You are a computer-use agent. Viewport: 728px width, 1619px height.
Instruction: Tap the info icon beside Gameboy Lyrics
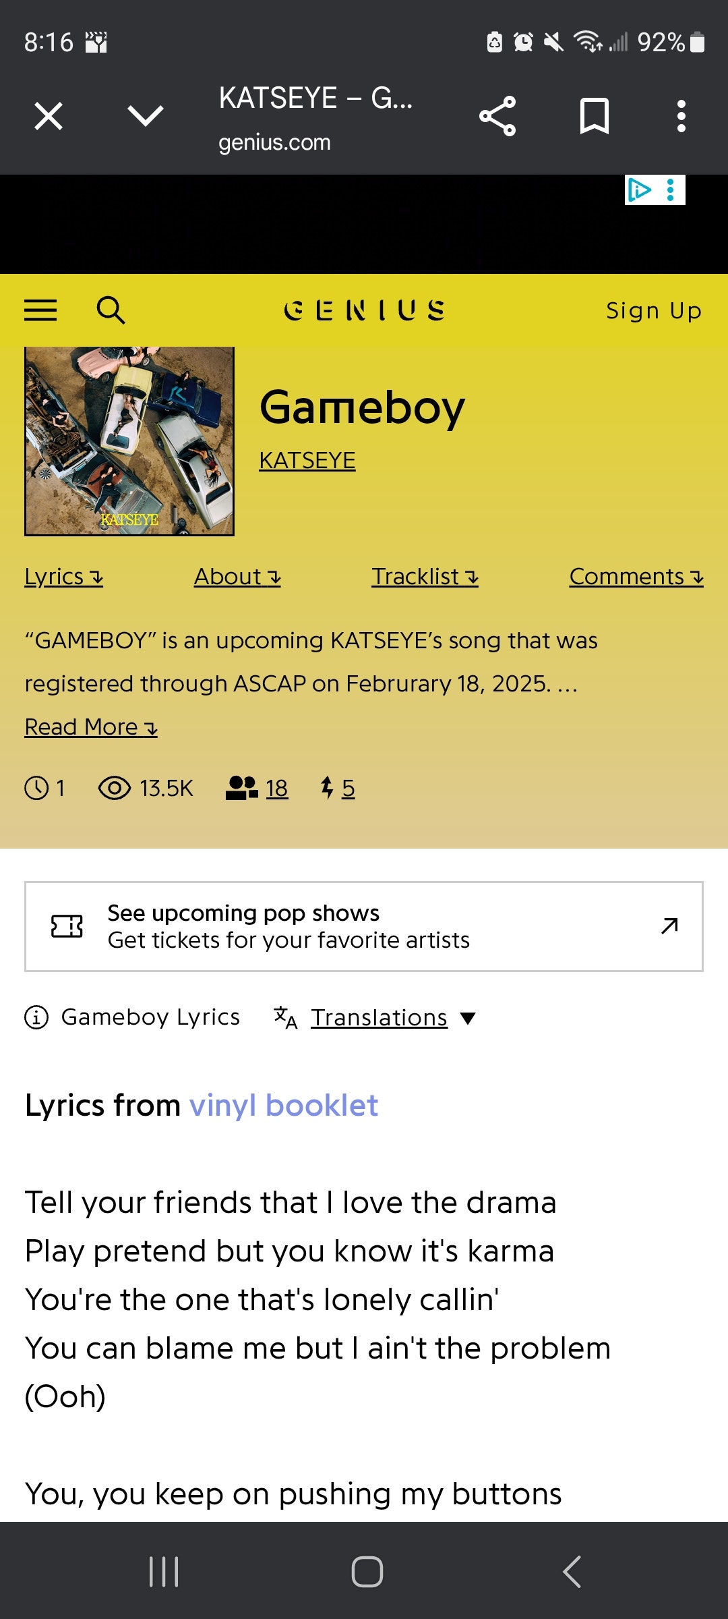click(x=36, y=1017)
